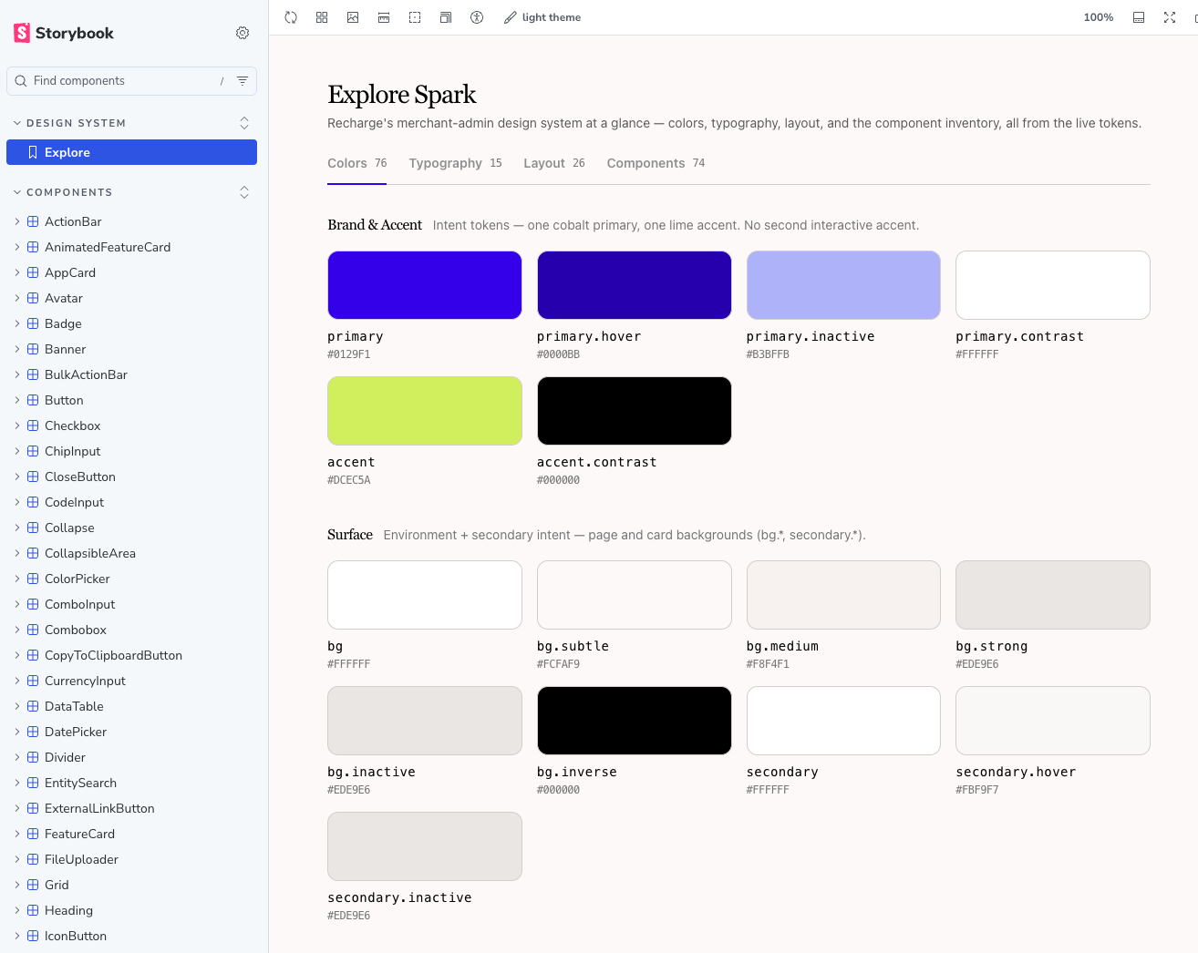Click the Badge component icon

coord(33,323)
